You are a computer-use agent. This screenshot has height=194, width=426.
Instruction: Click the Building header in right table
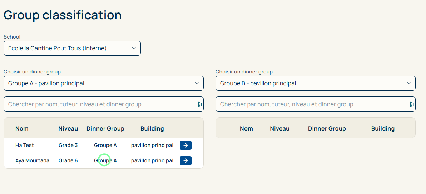(x=383, y=128)
